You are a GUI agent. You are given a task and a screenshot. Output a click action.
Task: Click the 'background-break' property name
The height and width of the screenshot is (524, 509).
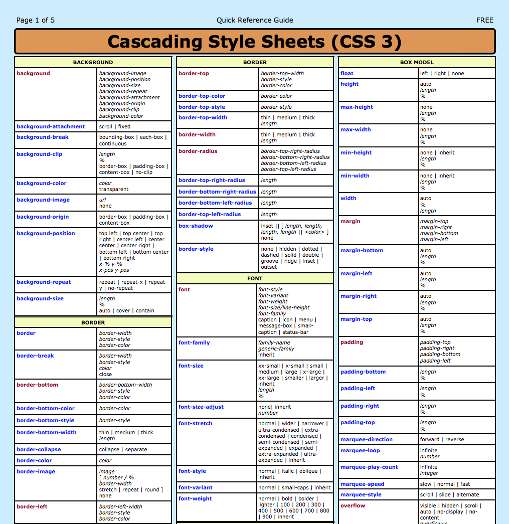43,137
